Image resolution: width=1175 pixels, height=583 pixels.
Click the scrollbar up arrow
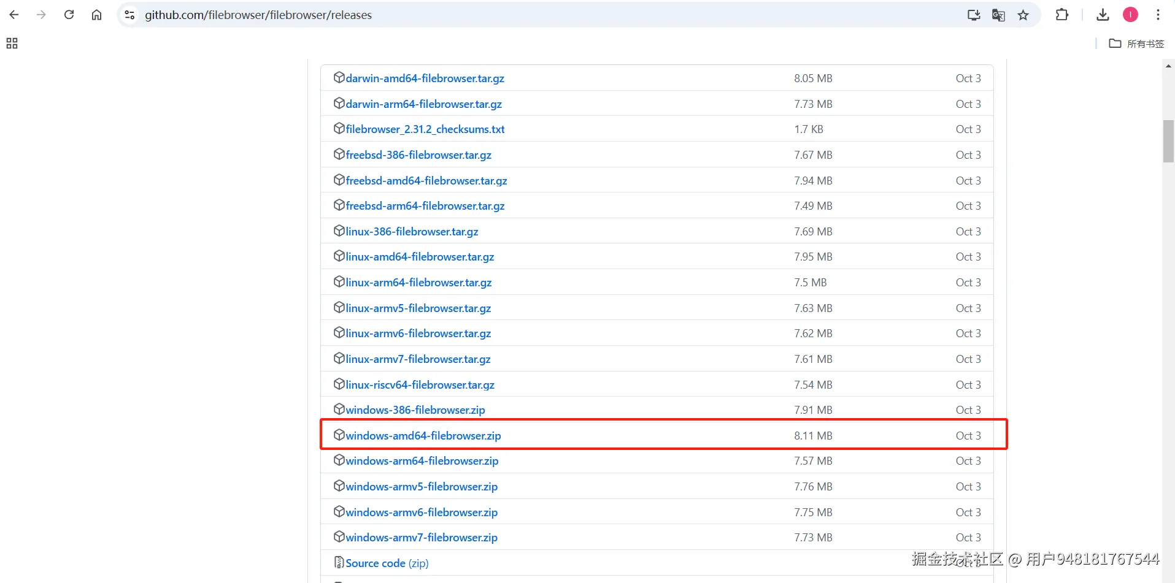coord(1168,66)
